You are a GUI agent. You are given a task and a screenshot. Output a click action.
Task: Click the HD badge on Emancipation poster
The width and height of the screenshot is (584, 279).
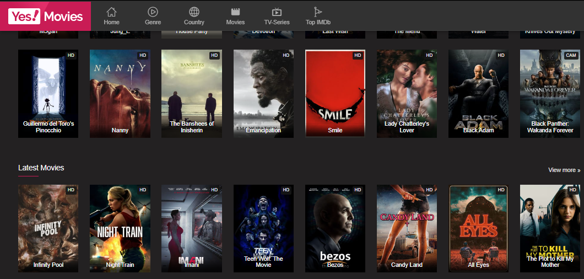pyautogui.click(x=286, y=55)
